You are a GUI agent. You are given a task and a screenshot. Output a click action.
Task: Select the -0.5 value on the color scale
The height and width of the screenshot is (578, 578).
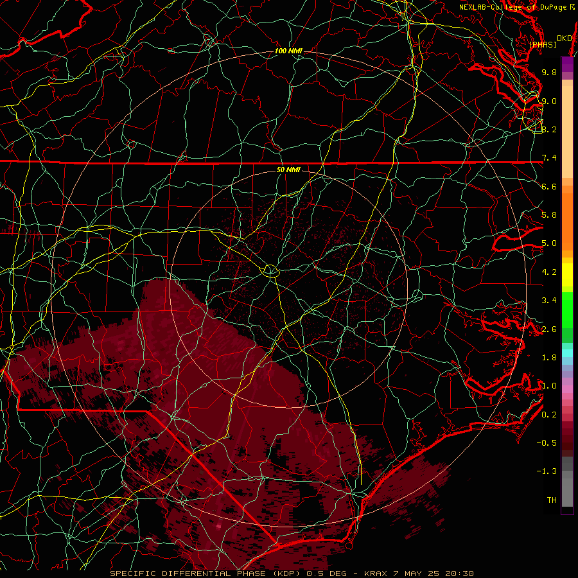coord(547,443)
